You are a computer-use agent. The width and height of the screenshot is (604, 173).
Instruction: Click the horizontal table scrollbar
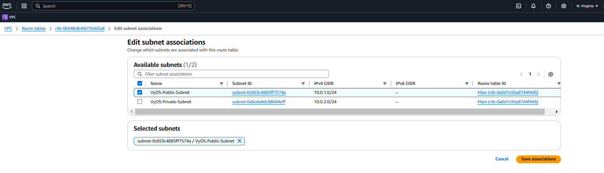click(340, 112)
